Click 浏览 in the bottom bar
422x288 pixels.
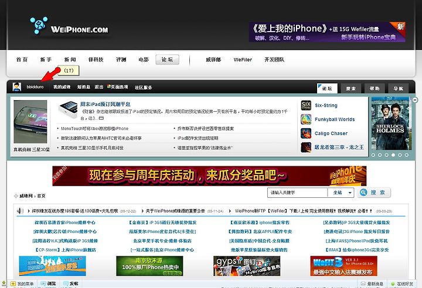[49, 284]
